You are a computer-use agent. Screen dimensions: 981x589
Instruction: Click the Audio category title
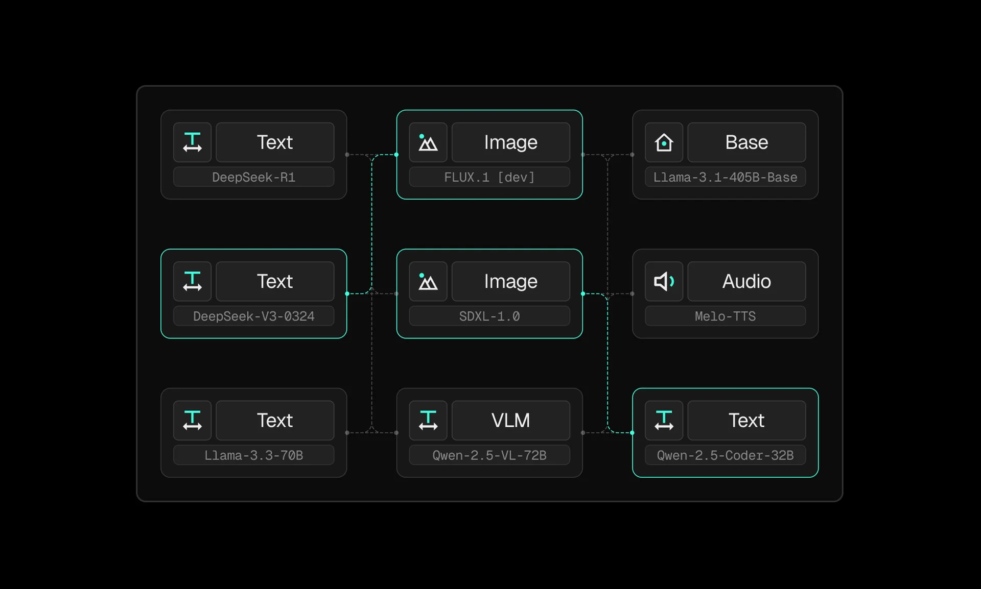pos(746,281)
